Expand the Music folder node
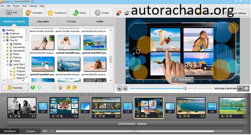This screenshot has height=135, width=251. click(7, 54)
